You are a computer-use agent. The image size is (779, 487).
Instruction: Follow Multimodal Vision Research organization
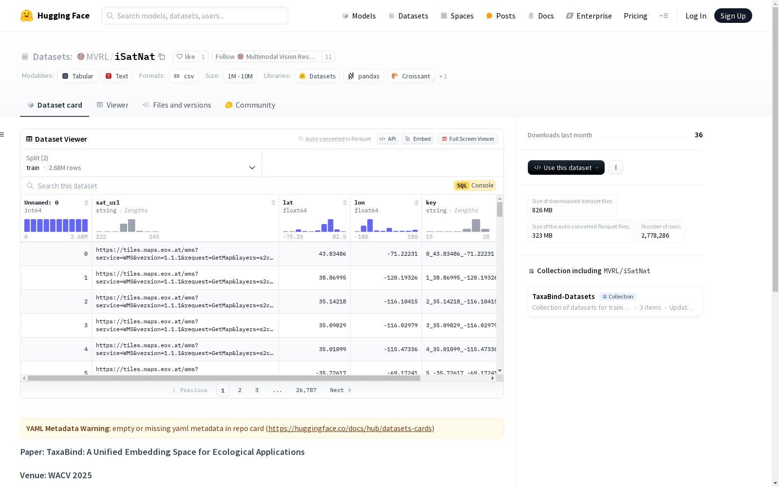click(x=267, y=57)
